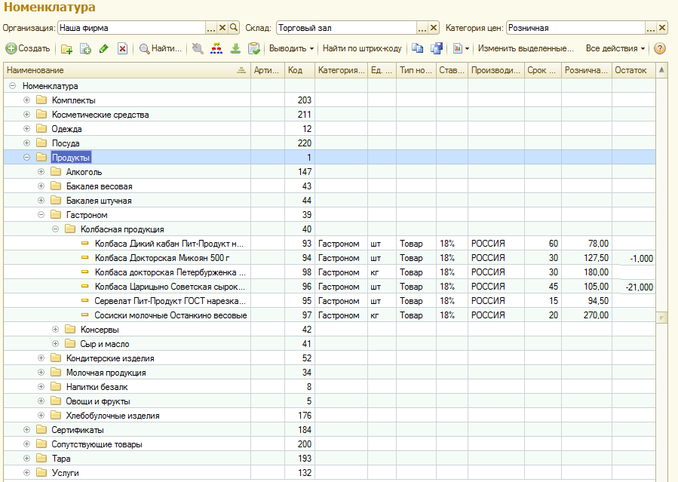Click the Организация input field

[x=131, y=28]
